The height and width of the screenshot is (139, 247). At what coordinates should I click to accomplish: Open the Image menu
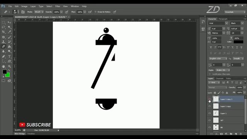[24, 6]
